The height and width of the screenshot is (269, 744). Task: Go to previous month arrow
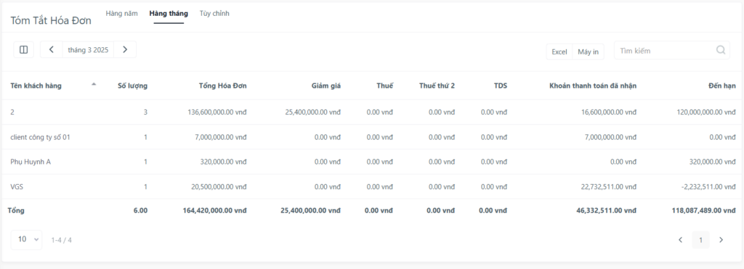(52, 50)
